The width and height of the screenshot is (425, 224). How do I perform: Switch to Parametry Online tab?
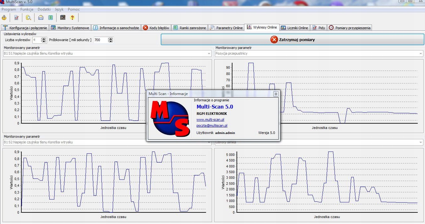226,28
